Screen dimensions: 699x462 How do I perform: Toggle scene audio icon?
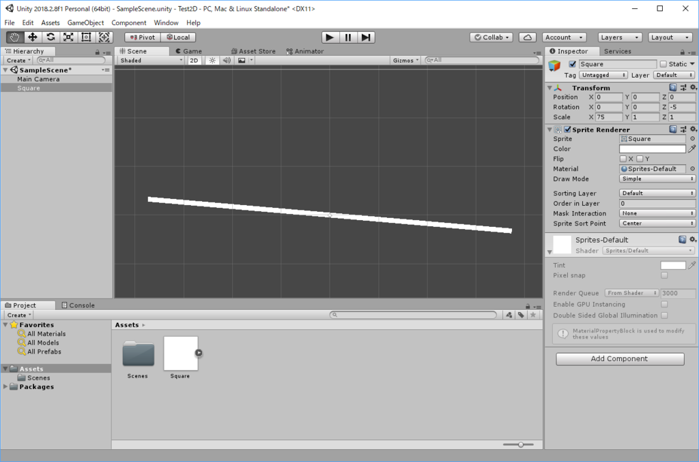227,60
